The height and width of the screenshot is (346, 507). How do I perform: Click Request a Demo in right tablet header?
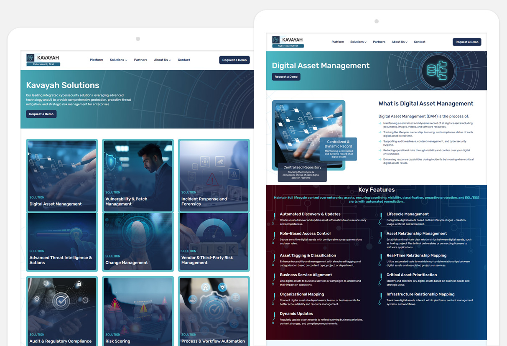467,42
